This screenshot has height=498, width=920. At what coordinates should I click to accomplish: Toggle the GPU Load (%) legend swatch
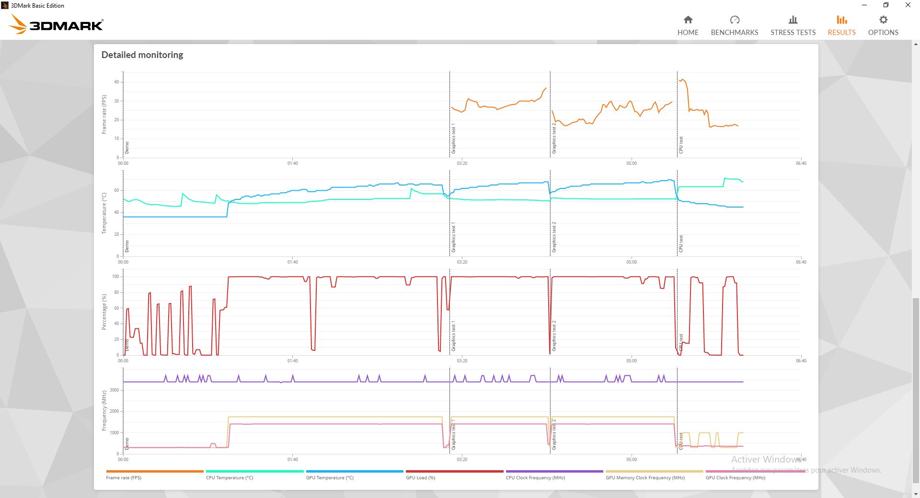click(455, 471)
